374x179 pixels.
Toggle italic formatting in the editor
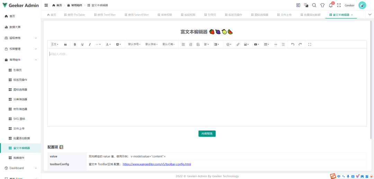tap(90, 44)
